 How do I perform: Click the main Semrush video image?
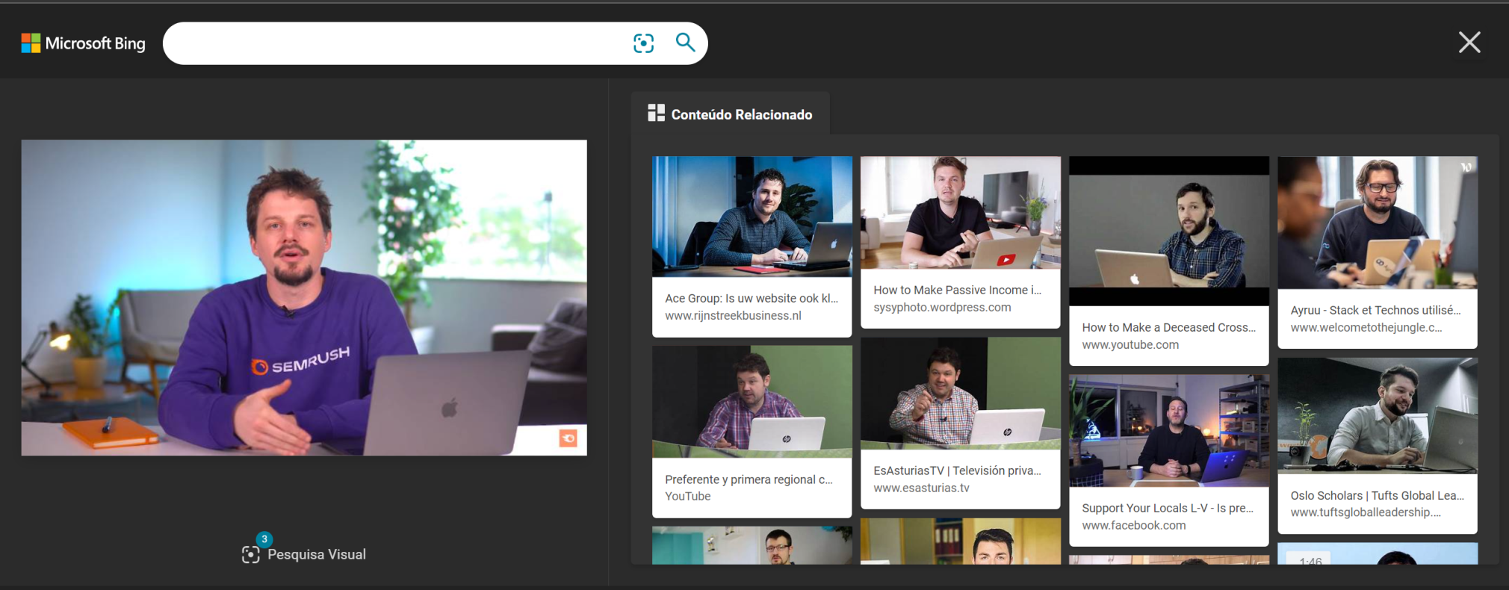pyautogui.click(x=304, y=297)
